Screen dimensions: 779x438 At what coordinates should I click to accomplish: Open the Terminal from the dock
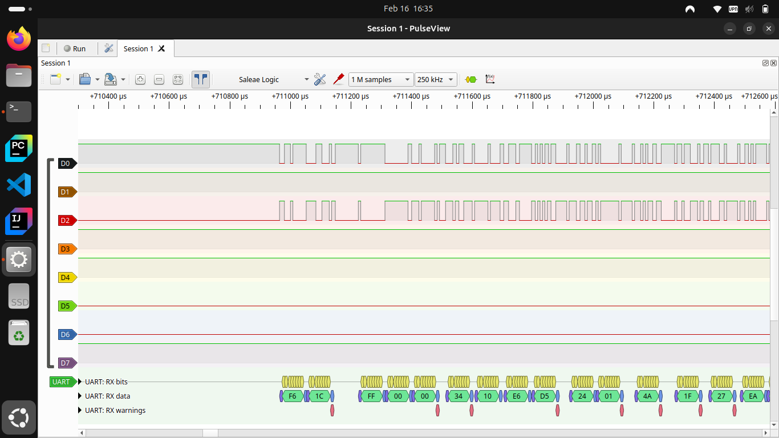19,112
